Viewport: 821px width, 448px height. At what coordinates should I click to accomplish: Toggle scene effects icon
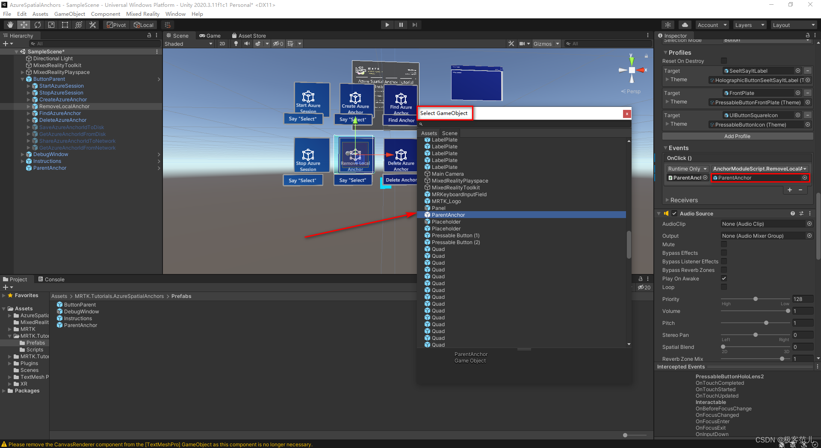257,44
